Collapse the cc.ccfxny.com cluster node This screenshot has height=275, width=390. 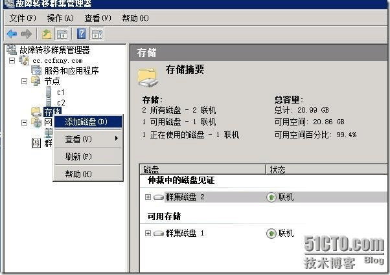coord(12,60)
